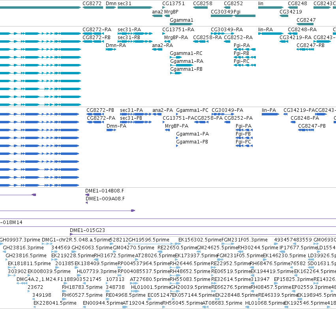336x309 pixels.
Task: Select the CG8258 gene label
Action: point(203,4)
